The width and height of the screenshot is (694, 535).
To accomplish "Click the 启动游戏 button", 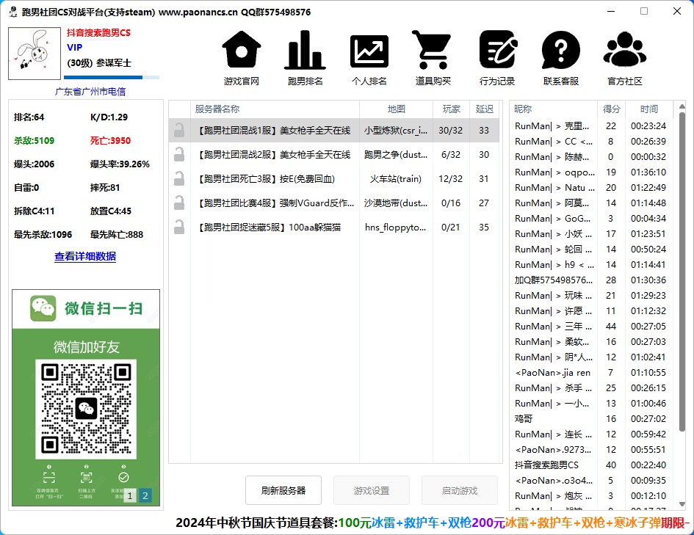I will pyautogui.click(x=460, y=490).
